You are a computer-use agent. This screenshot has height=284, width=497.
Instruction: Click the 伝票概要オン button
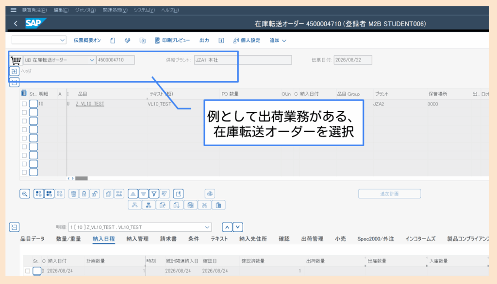pos(87,41)
